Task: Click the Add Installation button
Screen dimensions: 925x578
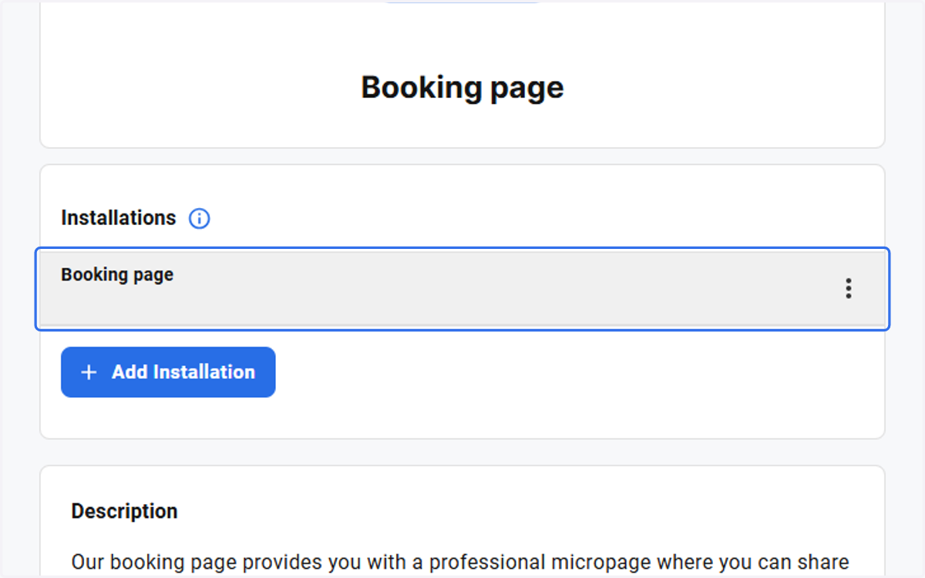Action: click(x=168, y=372)
